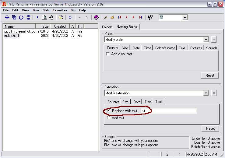Open the toolbar file filter combo box
Screen dimensions: 225x158
[x=185, y=18]
